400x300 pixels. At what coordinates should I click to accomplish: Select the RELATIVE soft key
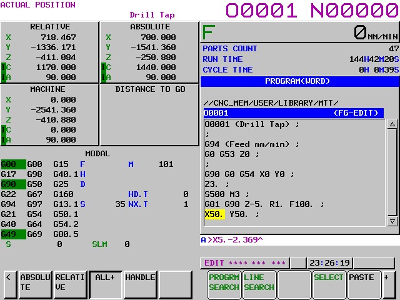click(x=70, y=284)
